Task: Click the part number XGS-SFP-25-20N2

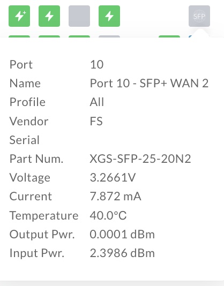Action: (x=140, y=159)
